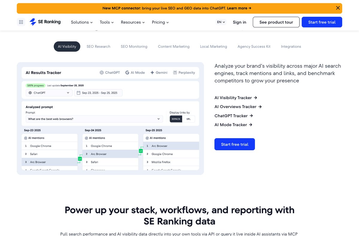The width and height of the screenshot is (359, 236).
Task: Open ChatGPT Tracker link
Action: [x=234, y=116]
